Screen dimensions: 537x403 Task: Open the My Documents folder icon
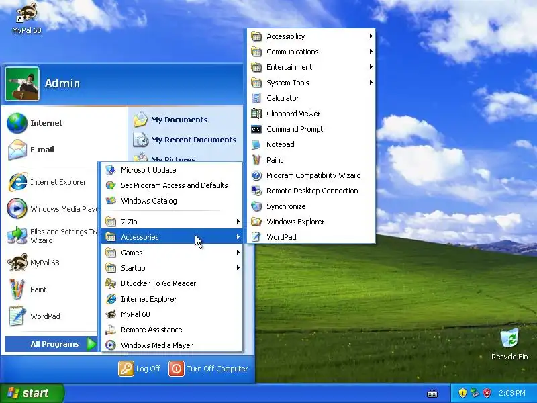click(x=140, y=120)
